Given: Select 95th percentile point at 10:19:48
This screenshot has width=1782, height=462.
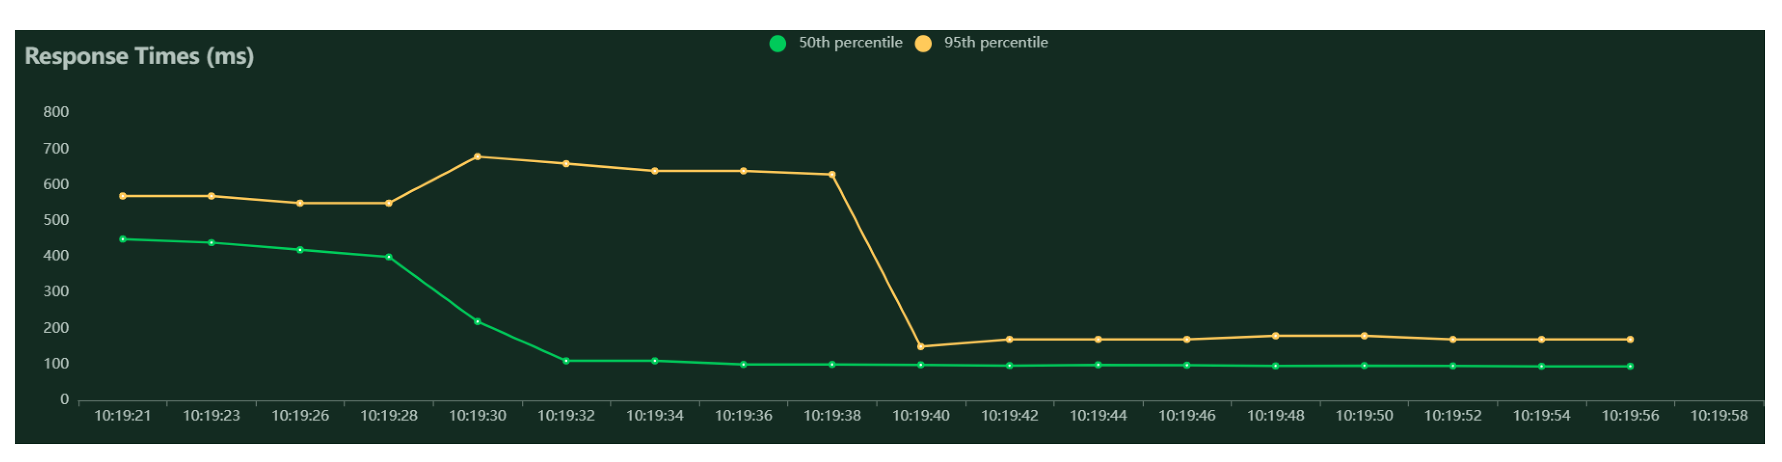Looking at the screenshot, I should pyautogui.click(x=1276, y=336).
